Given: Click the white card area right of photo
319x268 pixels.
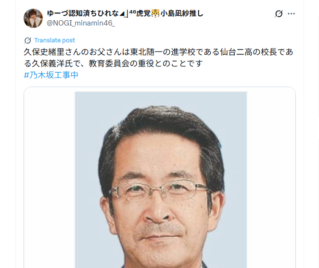Looking at the screenshot, I should (271, 179).
